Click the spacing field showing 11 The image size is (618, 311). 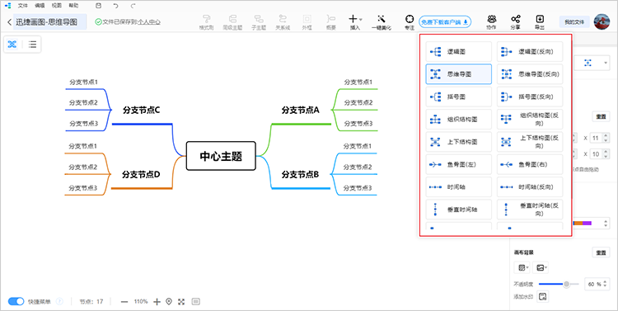600,138
